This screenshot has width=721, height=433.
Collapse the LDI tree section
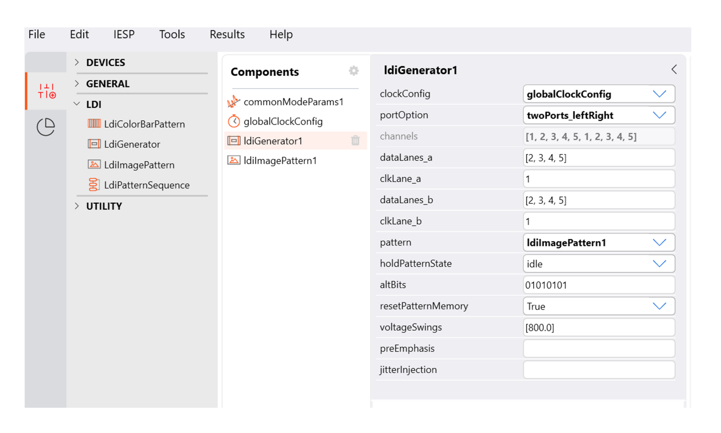(x=77, y=104)
